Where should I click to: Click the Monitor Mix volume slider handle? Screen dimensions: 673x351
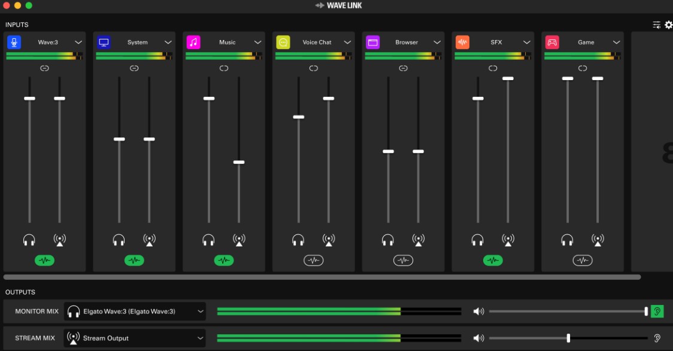pyautogui.click(x=647, y=312)
